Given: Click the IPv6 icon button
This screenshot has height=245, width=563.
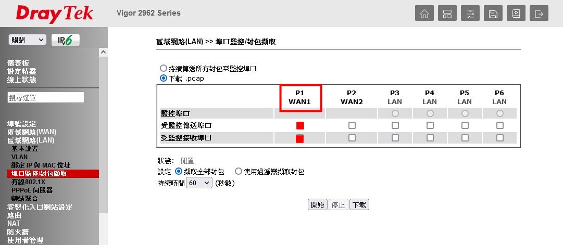Looking at the screenshot, I should tap(66, 40).
